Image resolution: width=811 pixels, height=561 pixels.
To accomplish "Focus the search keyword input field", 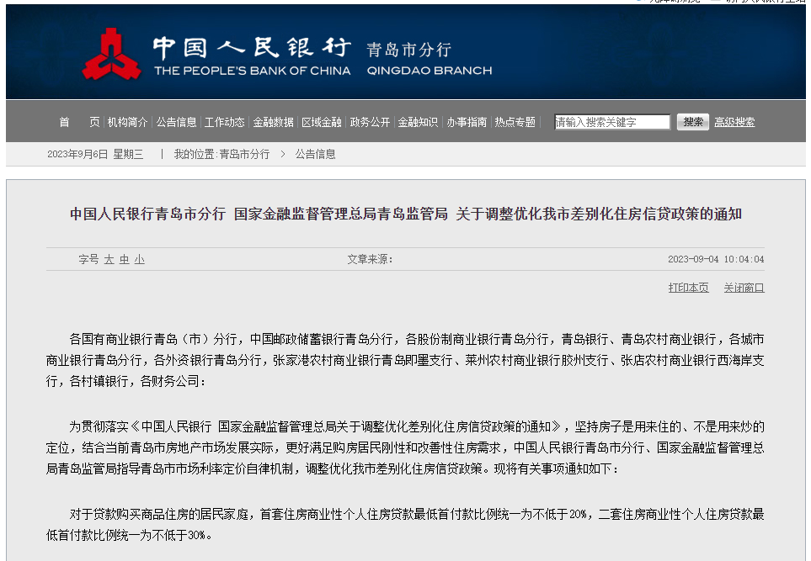I will (x=612, y=122).
